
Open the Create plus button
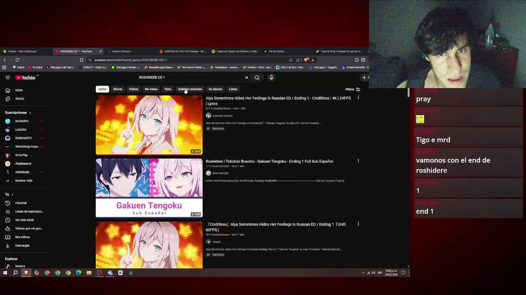pos(364,77)
